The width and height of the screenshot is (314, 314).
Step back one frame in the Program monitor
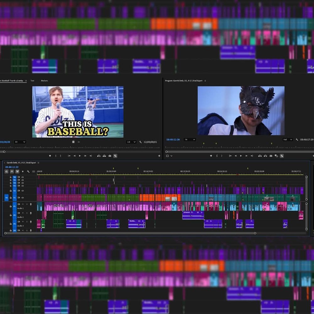point(236,156)
